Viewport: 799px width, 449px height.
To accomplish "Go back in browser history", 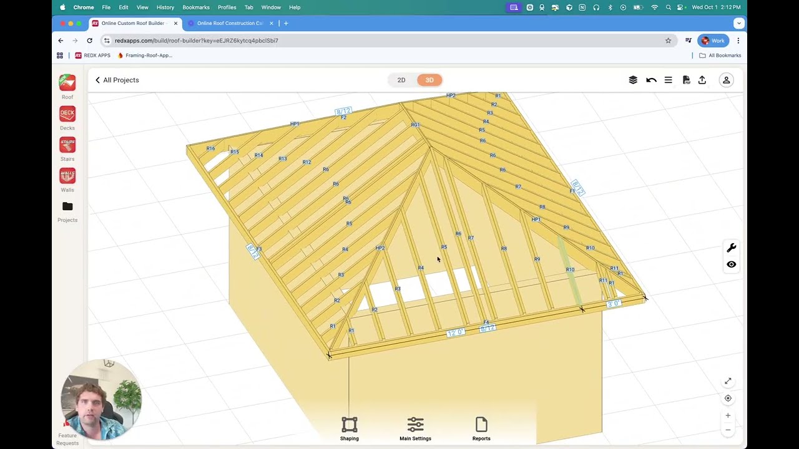I will [61, 41].
